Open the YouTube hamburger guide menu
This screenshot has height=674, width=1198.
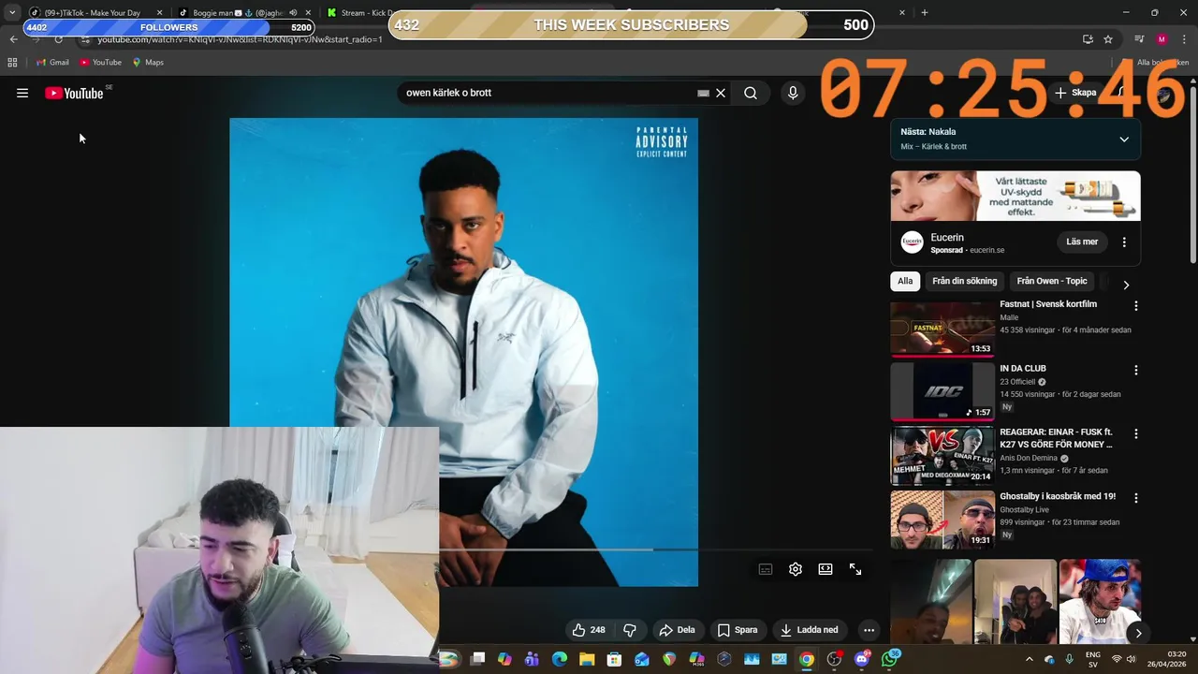pos(22,93)
